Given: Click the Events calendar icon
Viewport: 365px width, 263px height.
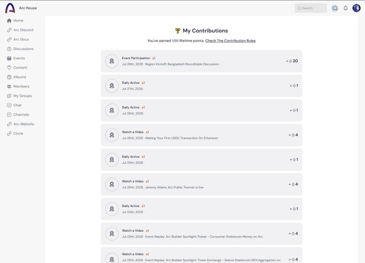Looking at the screenshot, I should coord(9,58).
